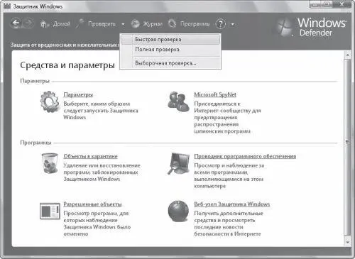Open the Microsoft SpyNet link
The image size is (355, 259).
tap(215, 94)
